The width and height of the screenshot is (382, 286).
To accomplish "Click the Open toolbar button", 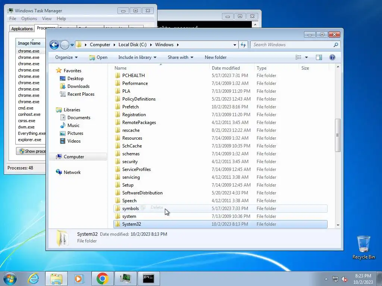I will pyautogui.click(x=98, y=57).
